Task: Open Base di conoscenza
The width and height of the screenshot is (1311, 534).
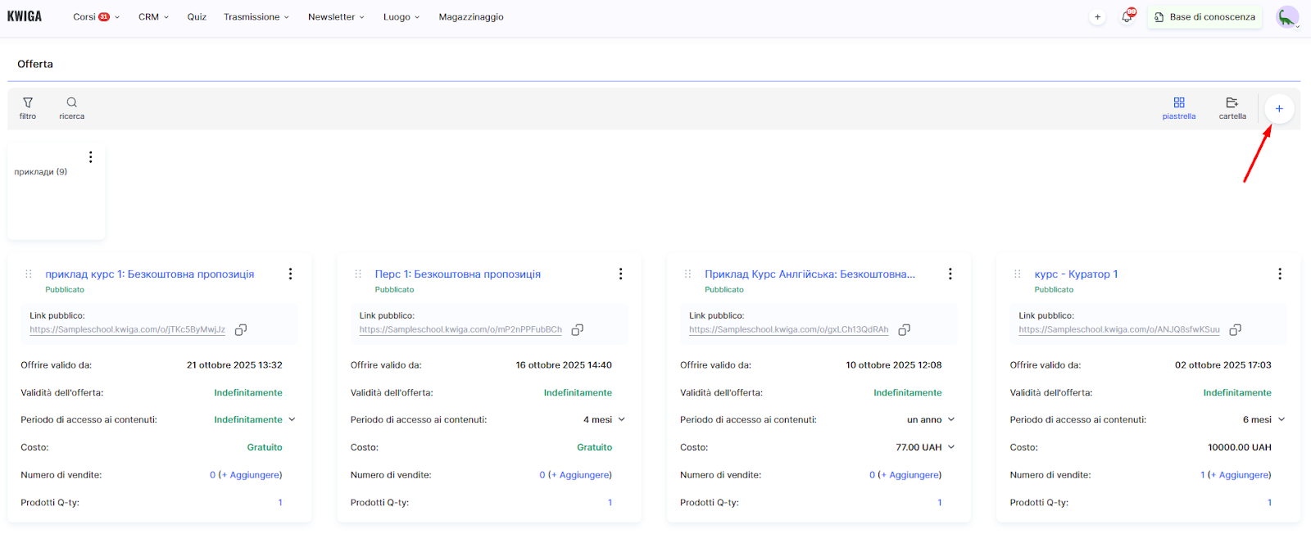Action: (x=1204, y=17)
